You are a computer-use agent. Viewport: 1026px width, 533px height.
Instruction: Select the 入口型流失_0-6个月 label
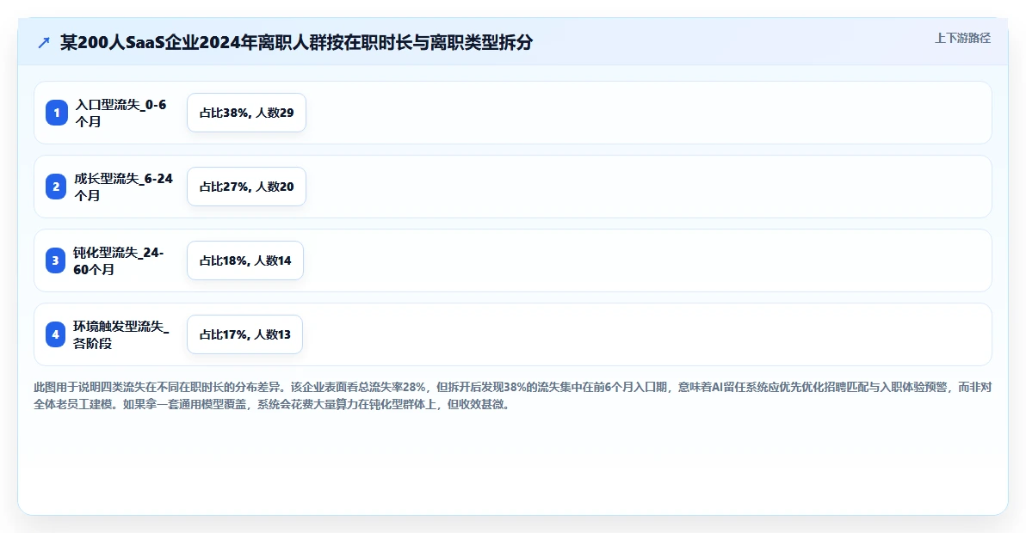[121, 113]
